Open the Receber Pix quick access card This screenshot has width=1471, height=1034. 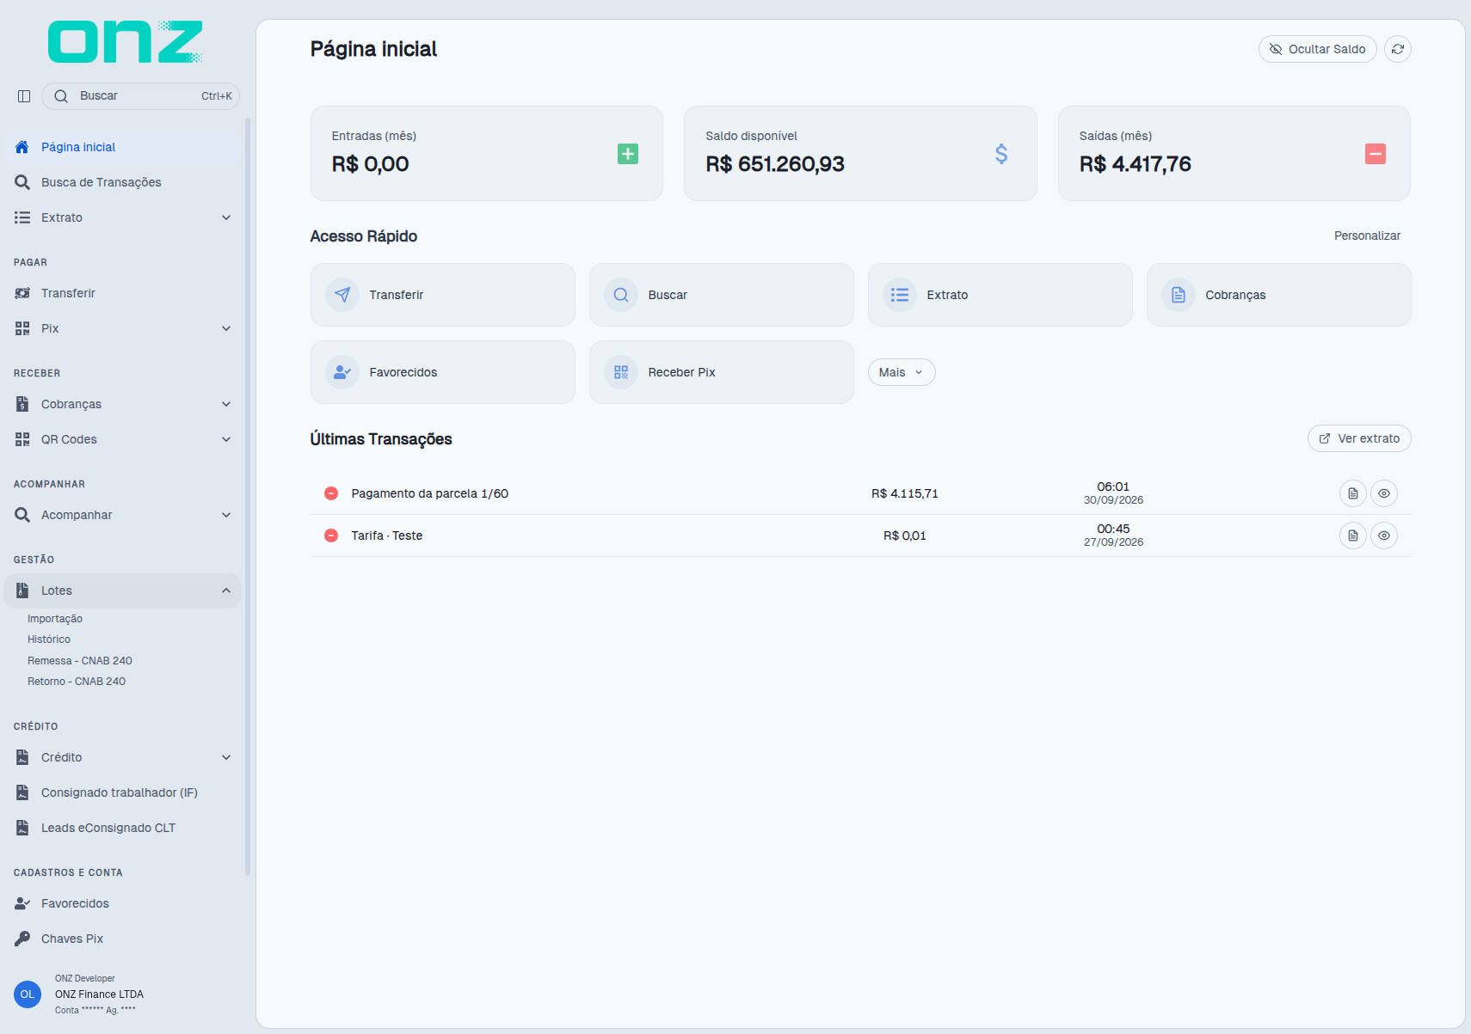pyautogui.click(x=722, y=372)
